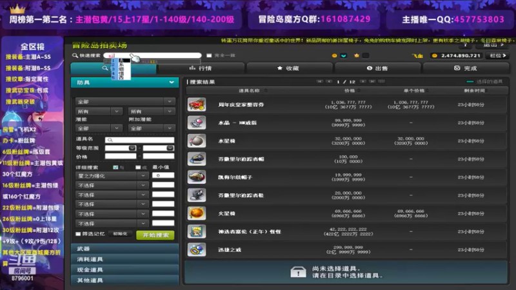
Task: Open the right 所有 dropdown
Action: point(152,111)
